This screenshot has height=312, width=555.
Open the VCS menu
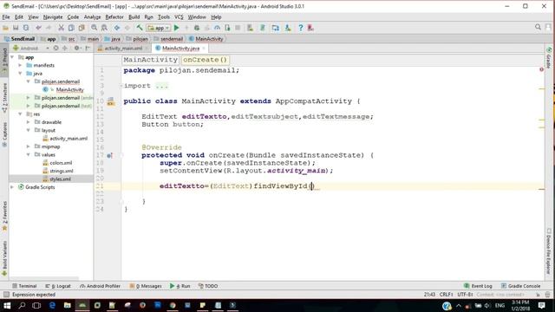point(179,17)
